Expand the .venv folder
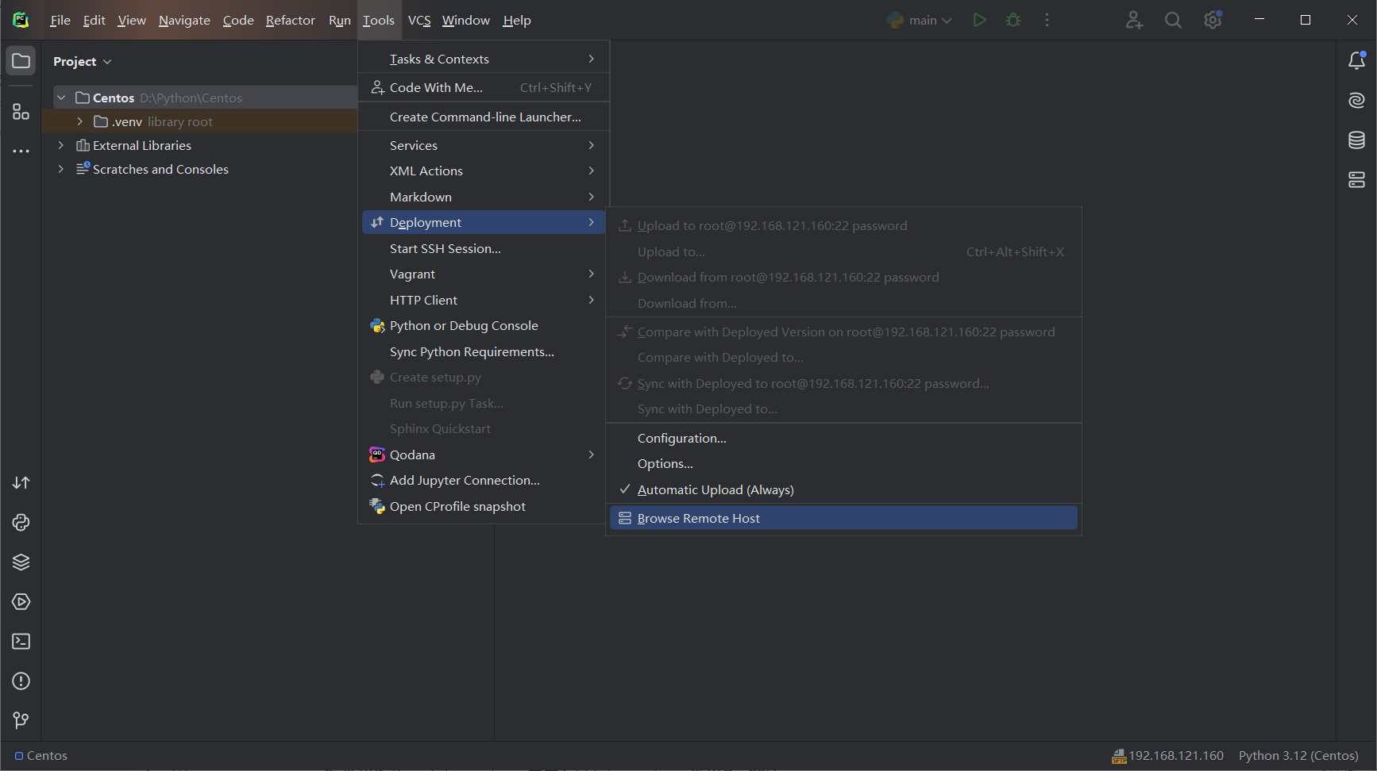This screenshot has height=771, width=1377. 80,121
